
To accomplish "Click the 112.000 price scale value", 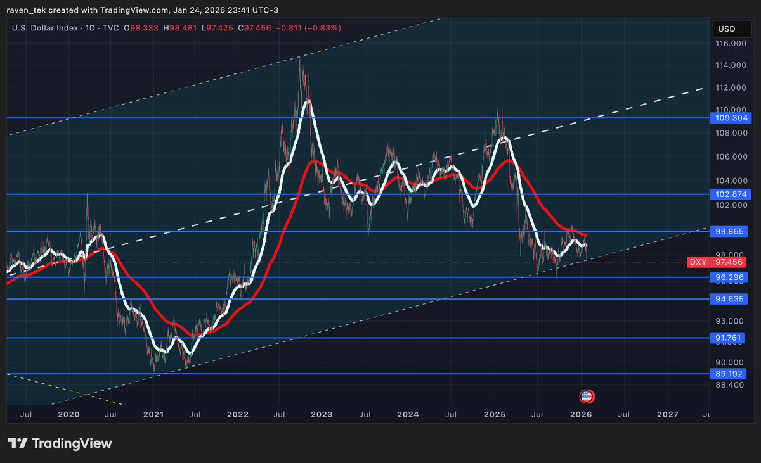I will point(731,87).
